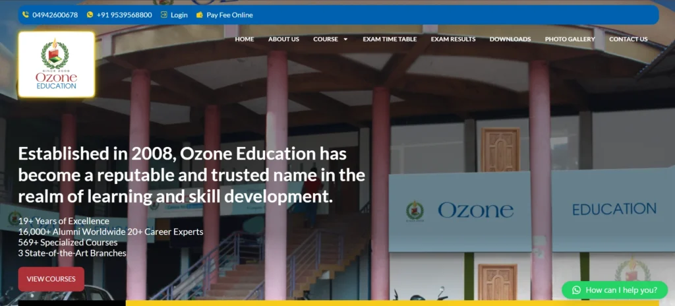This screenshot has height=306, width=675.
Task: Open the About Us page
Action: 283,40
